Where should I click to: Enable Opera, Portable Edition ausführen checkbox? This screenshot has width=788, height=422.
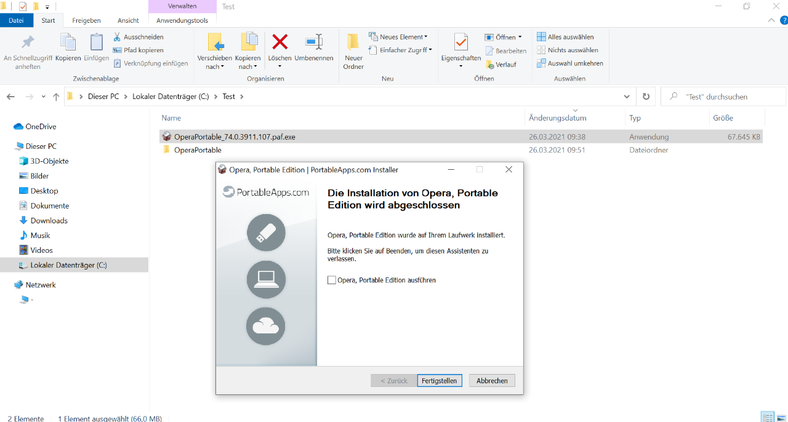click(332, 280)
